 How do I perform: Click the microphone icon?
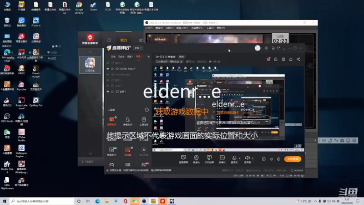click(x=234, y=158)
